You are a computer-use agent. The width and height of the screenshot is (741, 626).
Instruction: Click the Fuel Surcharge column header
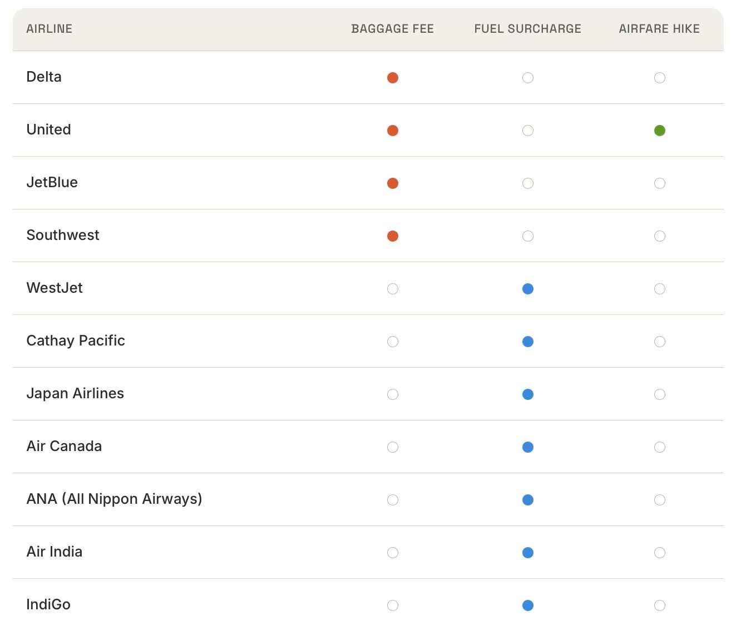click(x=527, y=29)
